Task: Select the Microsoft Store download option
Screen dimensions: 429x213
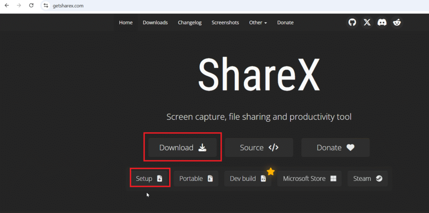Action: [309, 178]
